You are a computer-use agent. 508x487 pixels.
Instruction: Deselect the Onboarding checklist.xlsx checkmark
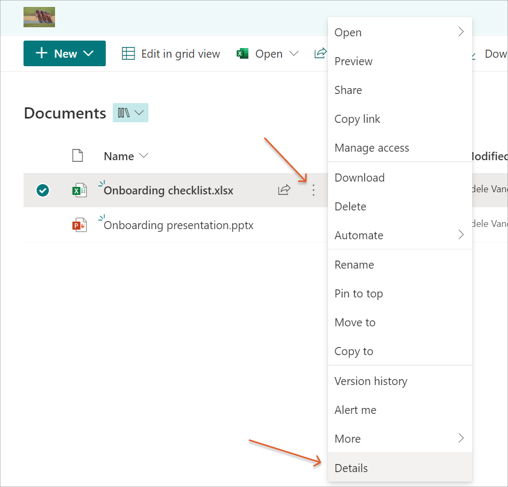coord(43,190)
